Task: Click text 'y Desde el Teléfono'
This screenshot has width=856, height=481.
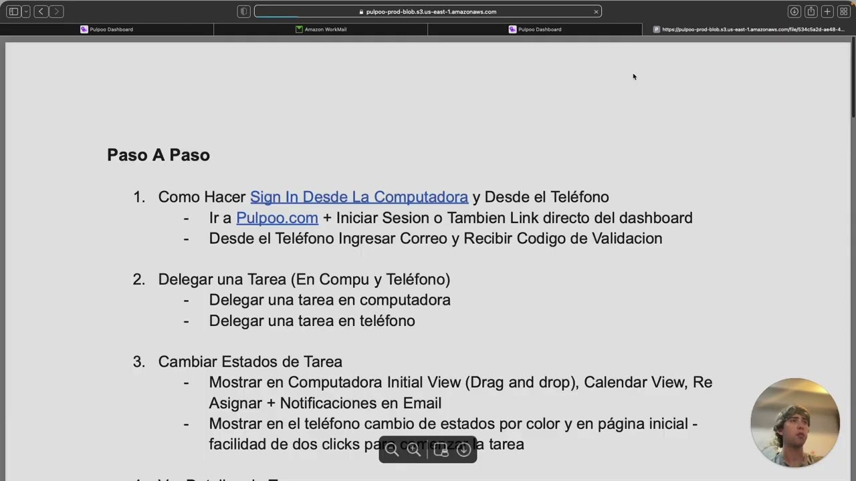Action: [540, 197]
